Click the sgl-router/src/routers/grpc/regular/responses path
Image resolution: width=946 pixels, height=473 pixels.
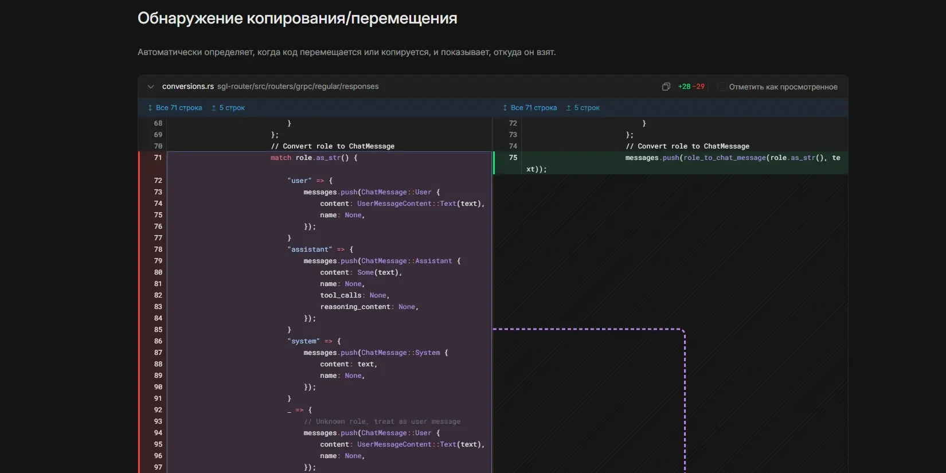tap(298, 87)
